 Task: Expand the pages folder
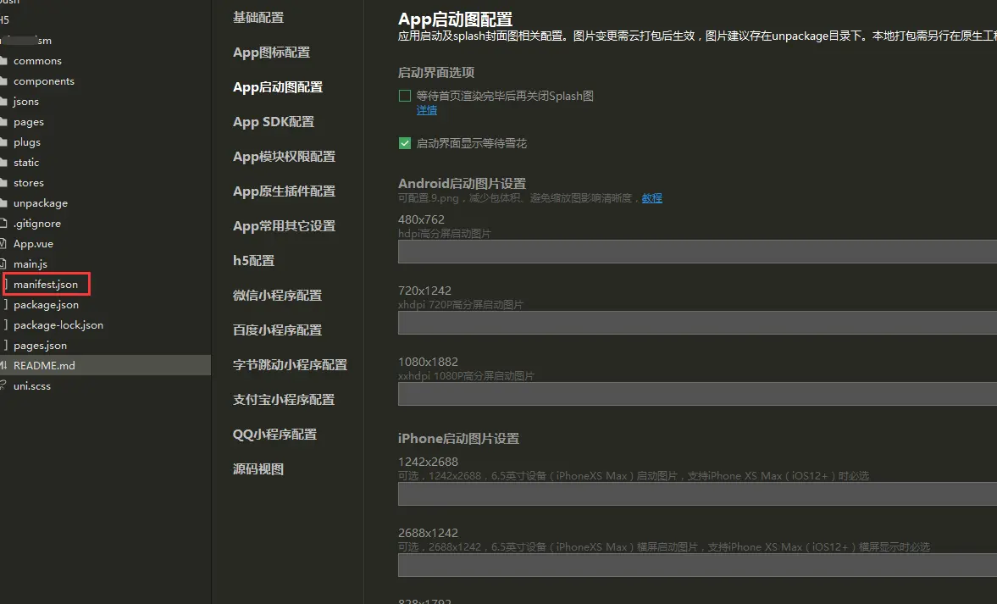click(x=29, y=122)
